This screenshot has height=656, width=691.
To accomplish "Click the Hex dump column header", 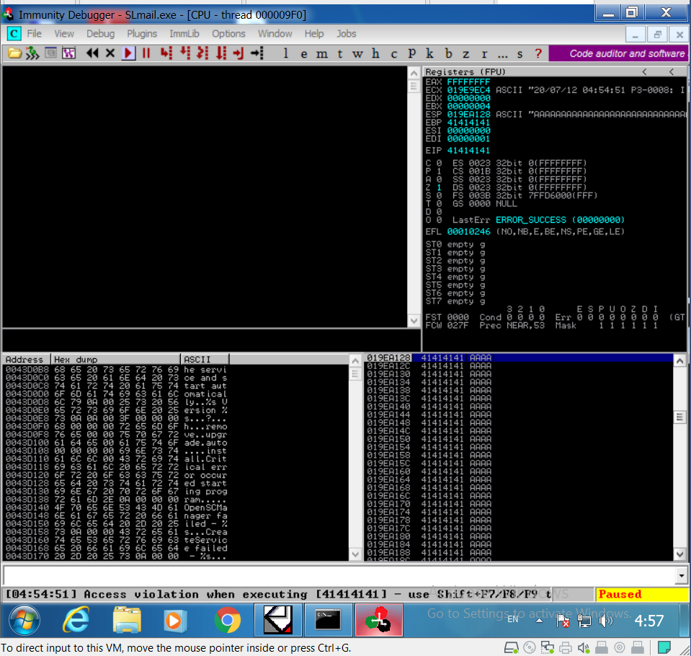I will (116, 359).
